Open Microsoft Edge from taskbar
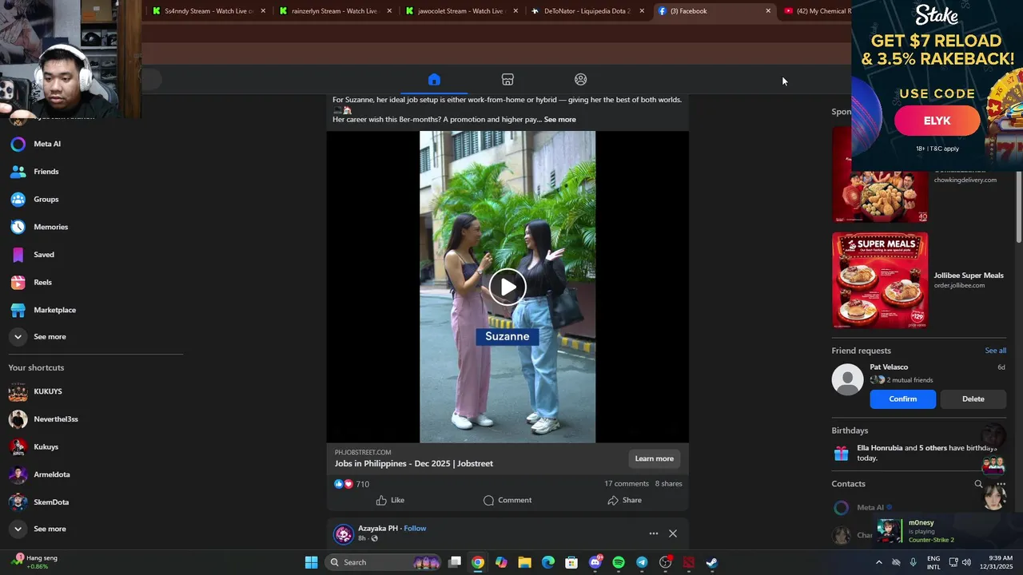 548,562
